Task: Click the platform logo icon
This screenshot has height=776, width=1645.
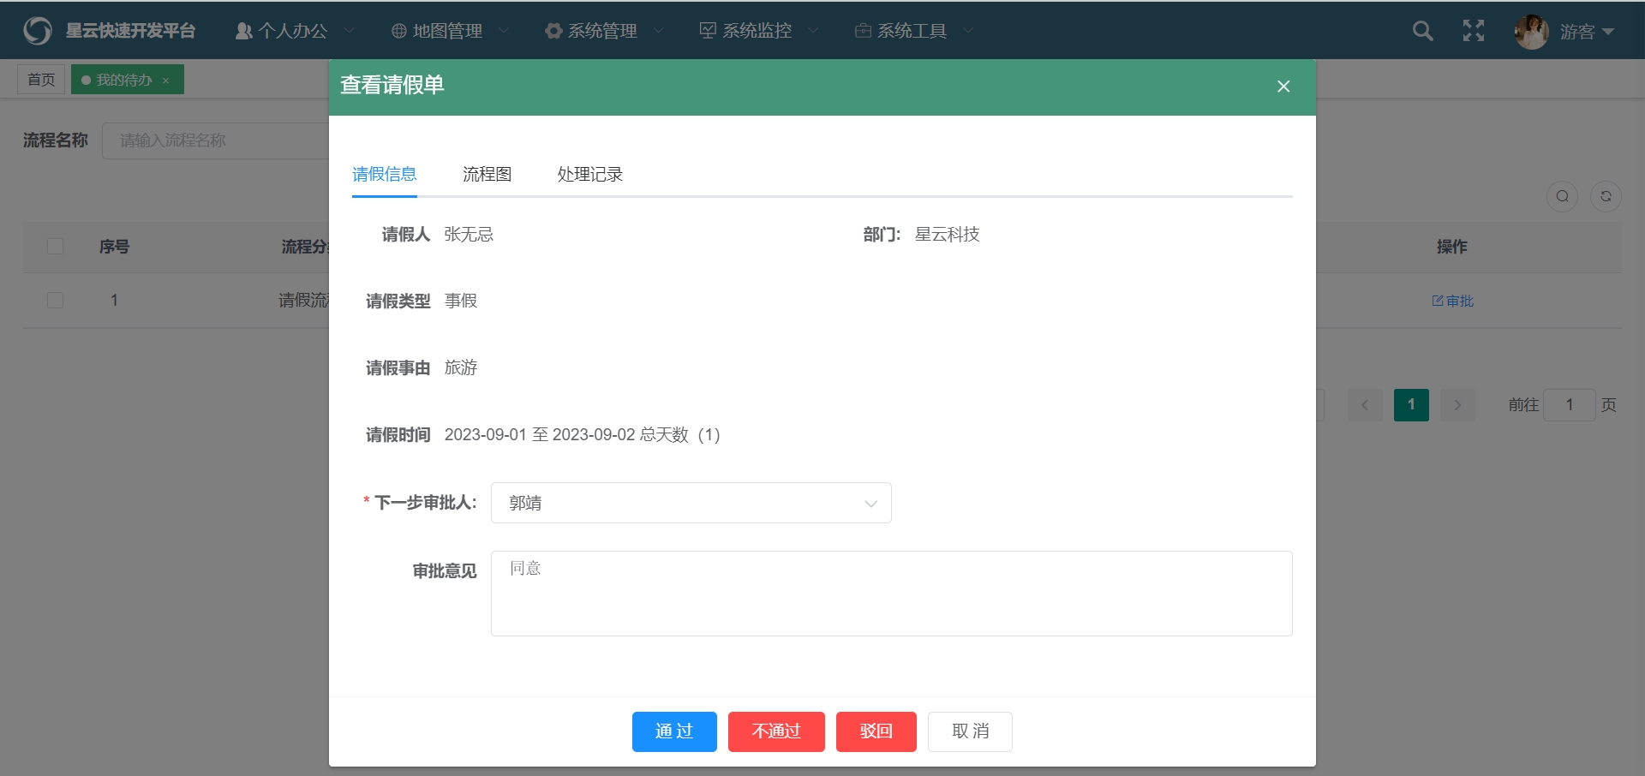Action: pos(38,31)
